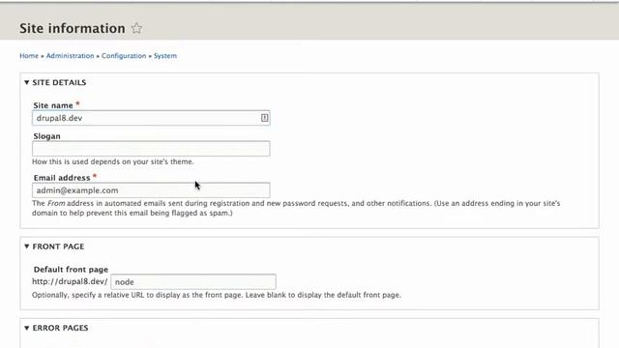
Task: Collapse the Site Details section
Action: [55, 82]
